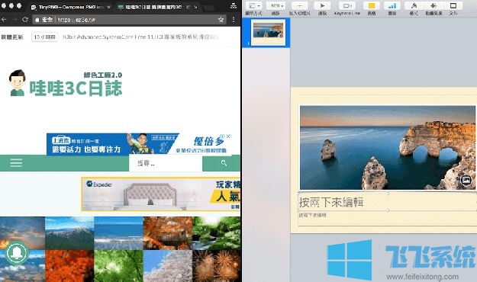Select the coastal rock photo on the Keynote slide
Screen dimensions: 477x282
(387, 148)
